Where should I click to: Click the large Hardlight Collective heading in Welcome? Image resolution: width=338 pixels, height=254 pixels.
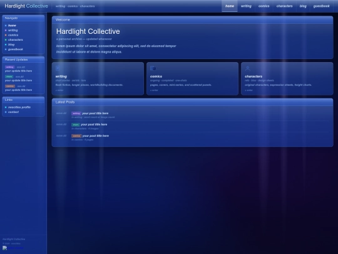click(x=88, y=31)
